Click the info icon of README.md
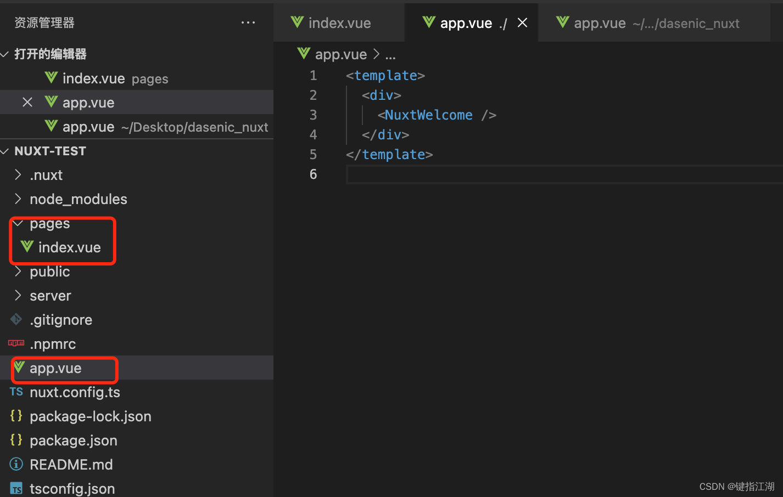This screenshot has width=783, height=497. click(16, 464)
